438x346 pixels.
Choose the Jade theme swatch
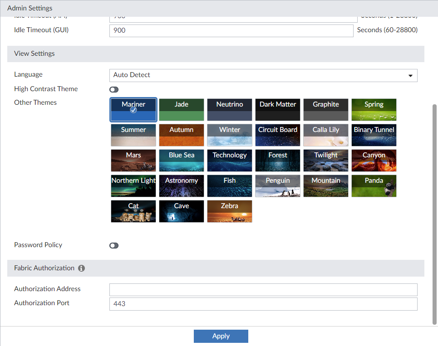point(182,110)
